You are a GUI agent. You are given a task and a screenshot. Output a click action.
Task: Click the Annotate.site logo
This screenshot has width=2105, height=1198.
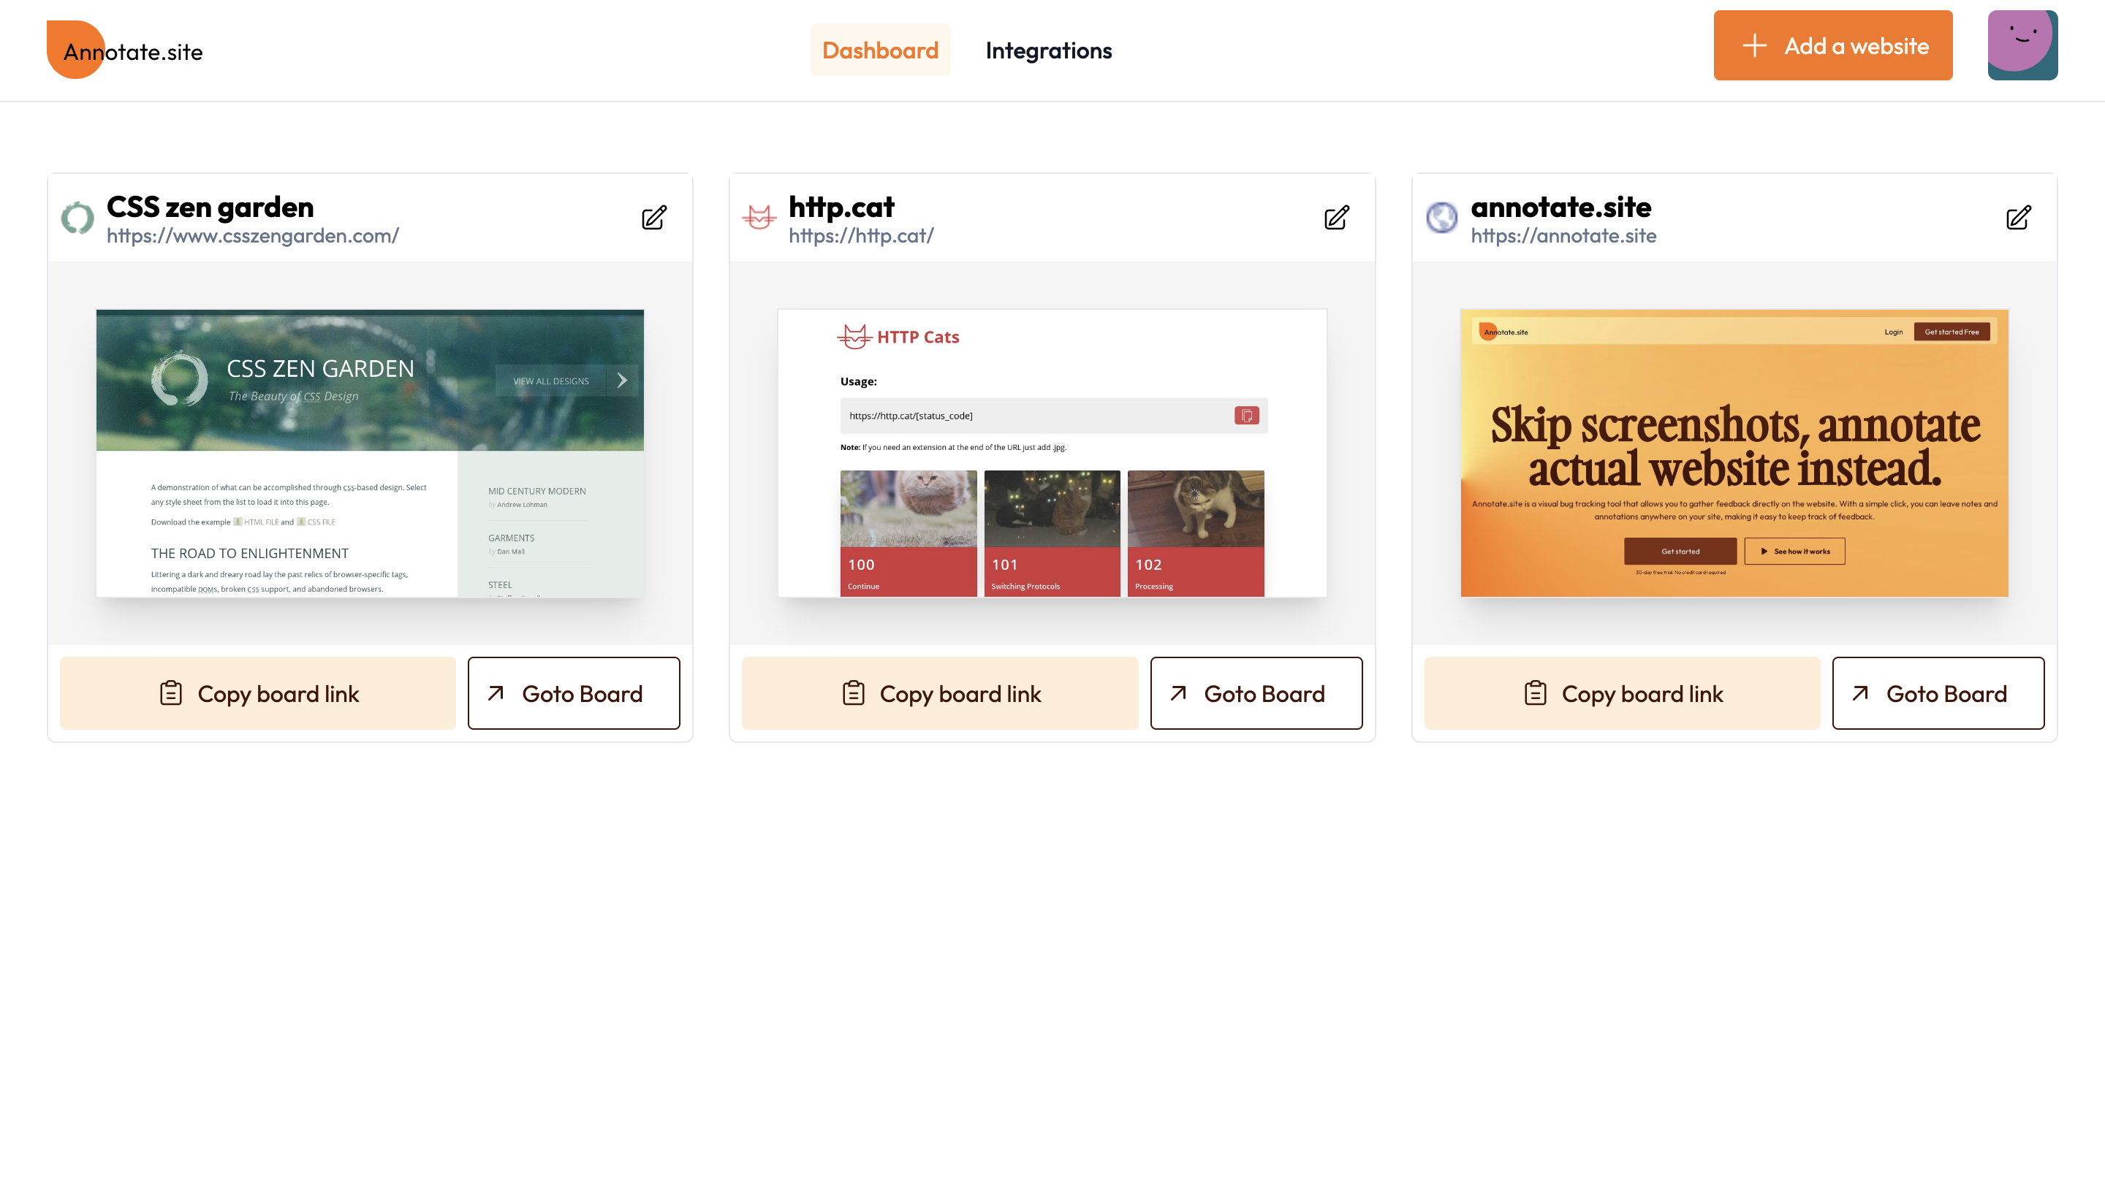(x=124, y=50)
